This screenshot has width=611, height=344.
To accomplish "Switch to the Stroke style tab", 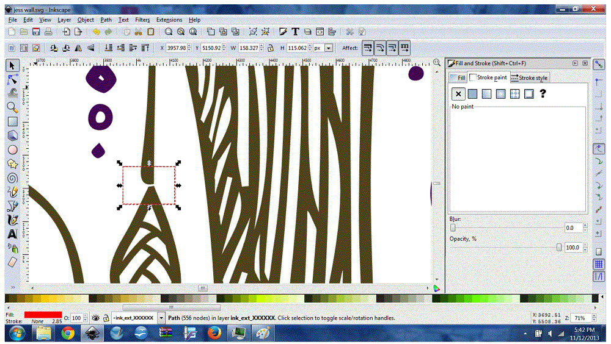I will (529, 78).
